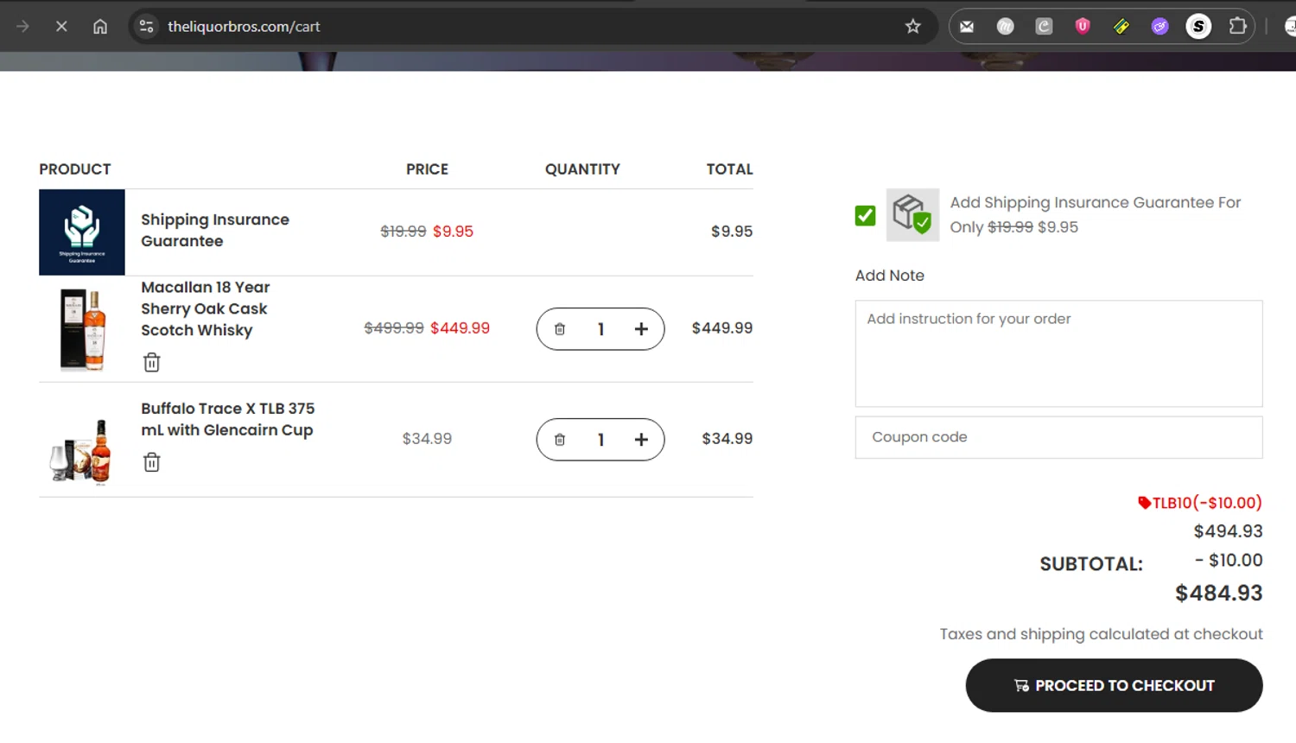Open the Shipping Insurance Guarantee product link
Image resolution: width=1296 pixels, height=743 pixels.
pos(215,230)
